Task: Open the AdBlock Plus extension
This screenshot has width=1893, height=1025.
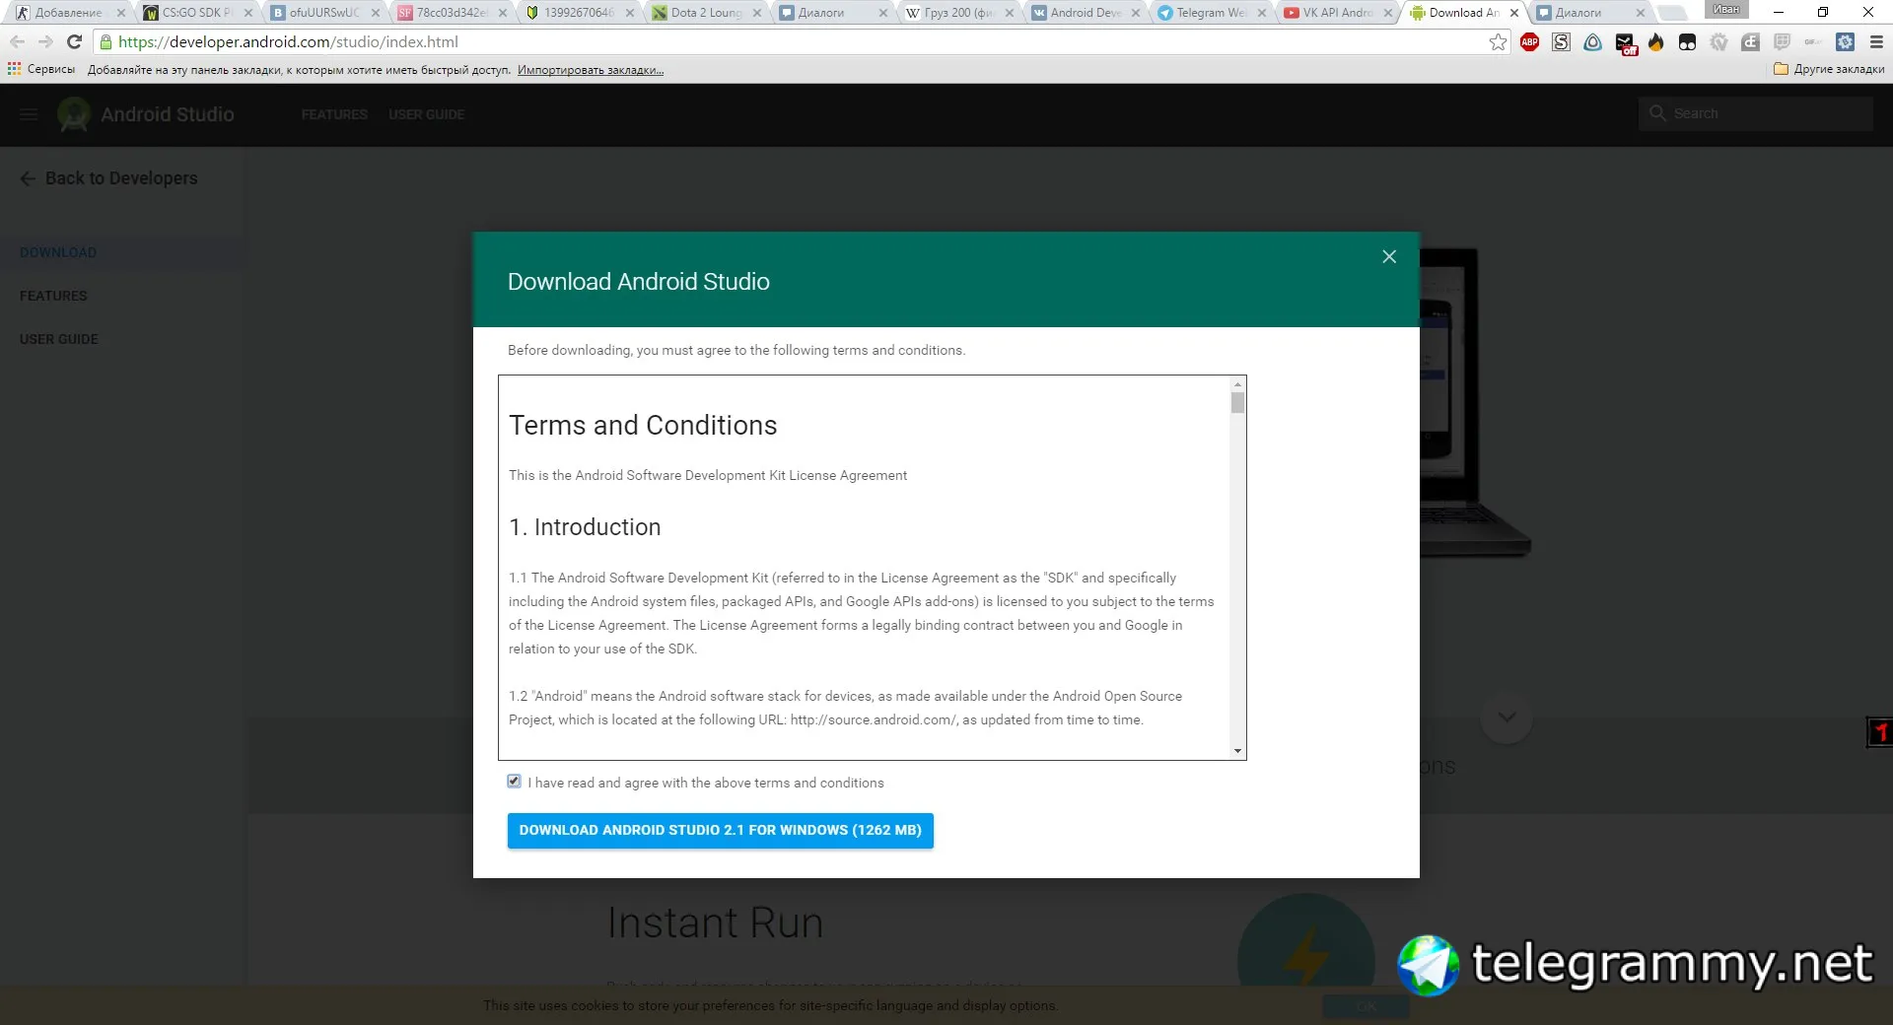Action: [1530, 42]
